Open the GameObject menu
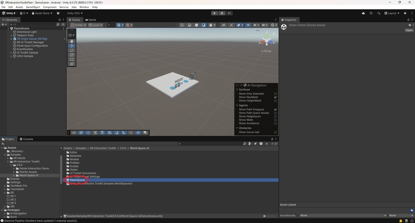The width and height of the screenshot is (415, 223). [x=33, y=7]
